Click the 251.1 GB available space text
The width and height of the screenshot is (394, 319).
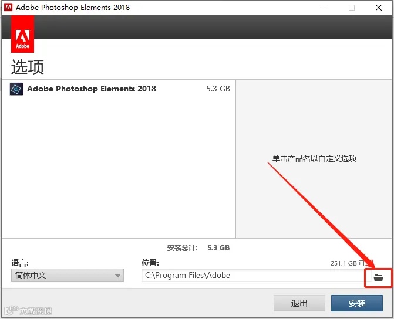[351, 263]
